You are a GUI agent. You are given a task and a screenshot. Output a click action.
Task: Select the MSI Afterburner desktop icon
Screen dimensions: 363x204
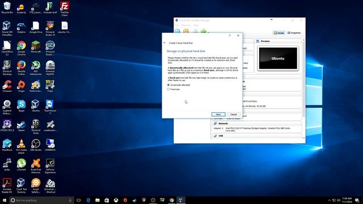pyautogui.click(x=36, y=68)
